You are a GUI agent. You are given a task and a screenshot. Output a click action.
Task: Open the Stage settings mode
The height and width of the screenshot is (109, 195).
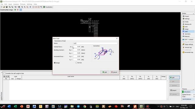pos(188,45)
